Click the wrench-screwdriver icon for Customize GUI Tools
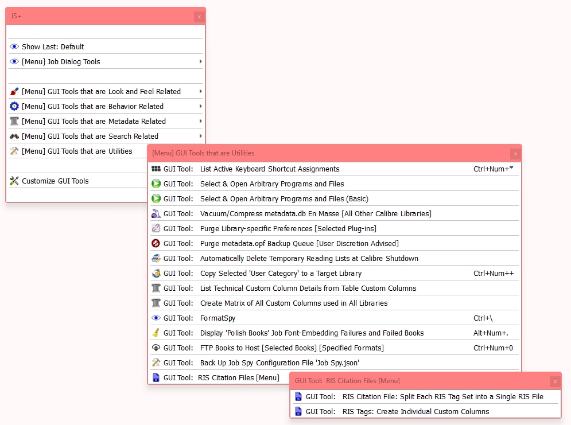The height and width of the screenshot is (425, 571). click(x=14, y=181)
